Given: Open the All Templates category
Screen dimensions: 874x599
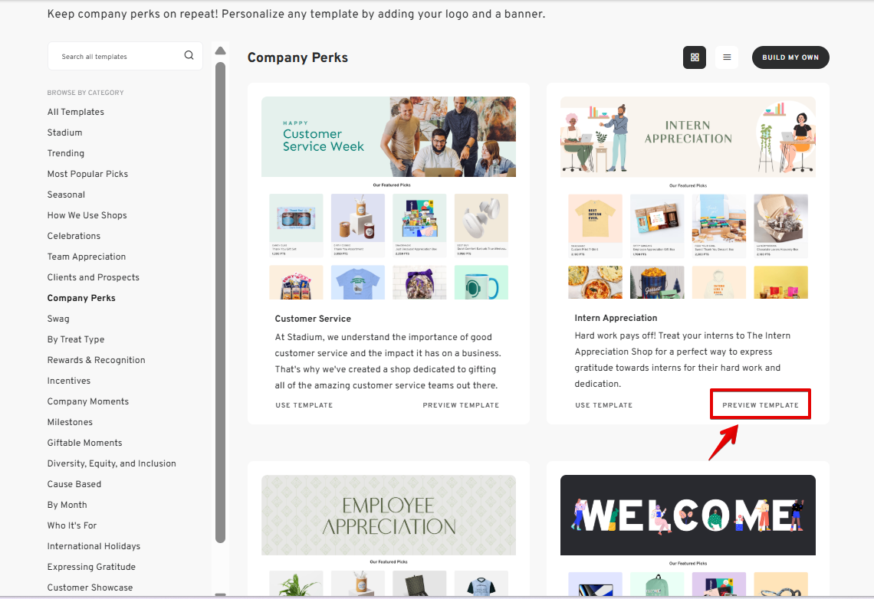Looking at the screenshot, I should pos(75,112).
